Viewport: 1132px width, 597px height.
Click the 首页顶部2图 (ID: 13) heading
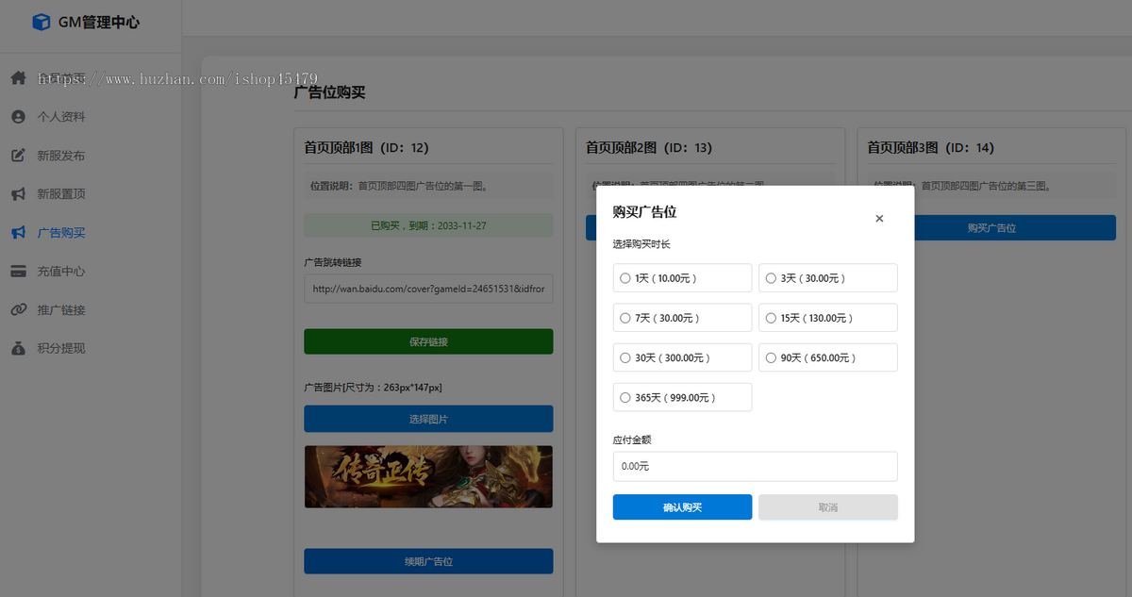pyautogui.click(x=648, y=148)
